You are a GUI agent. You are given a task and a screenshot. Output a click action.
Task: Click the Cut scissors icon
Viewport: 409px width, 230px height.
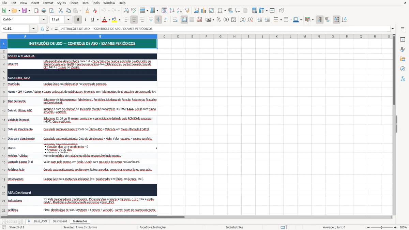click(61, 11)
